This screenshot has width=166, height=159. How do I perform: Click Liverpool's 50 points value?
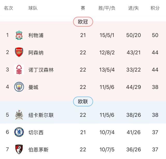tap(155, 35)
